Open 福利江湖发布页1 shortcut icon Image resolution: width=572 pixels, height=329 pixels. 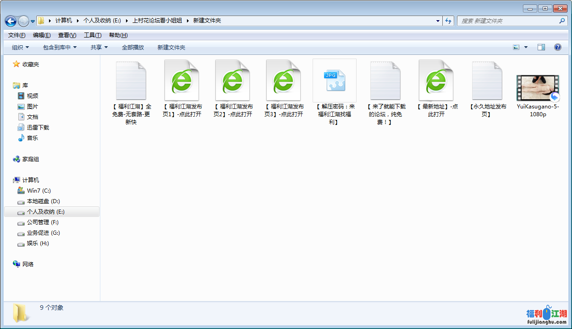click(181, 81)
